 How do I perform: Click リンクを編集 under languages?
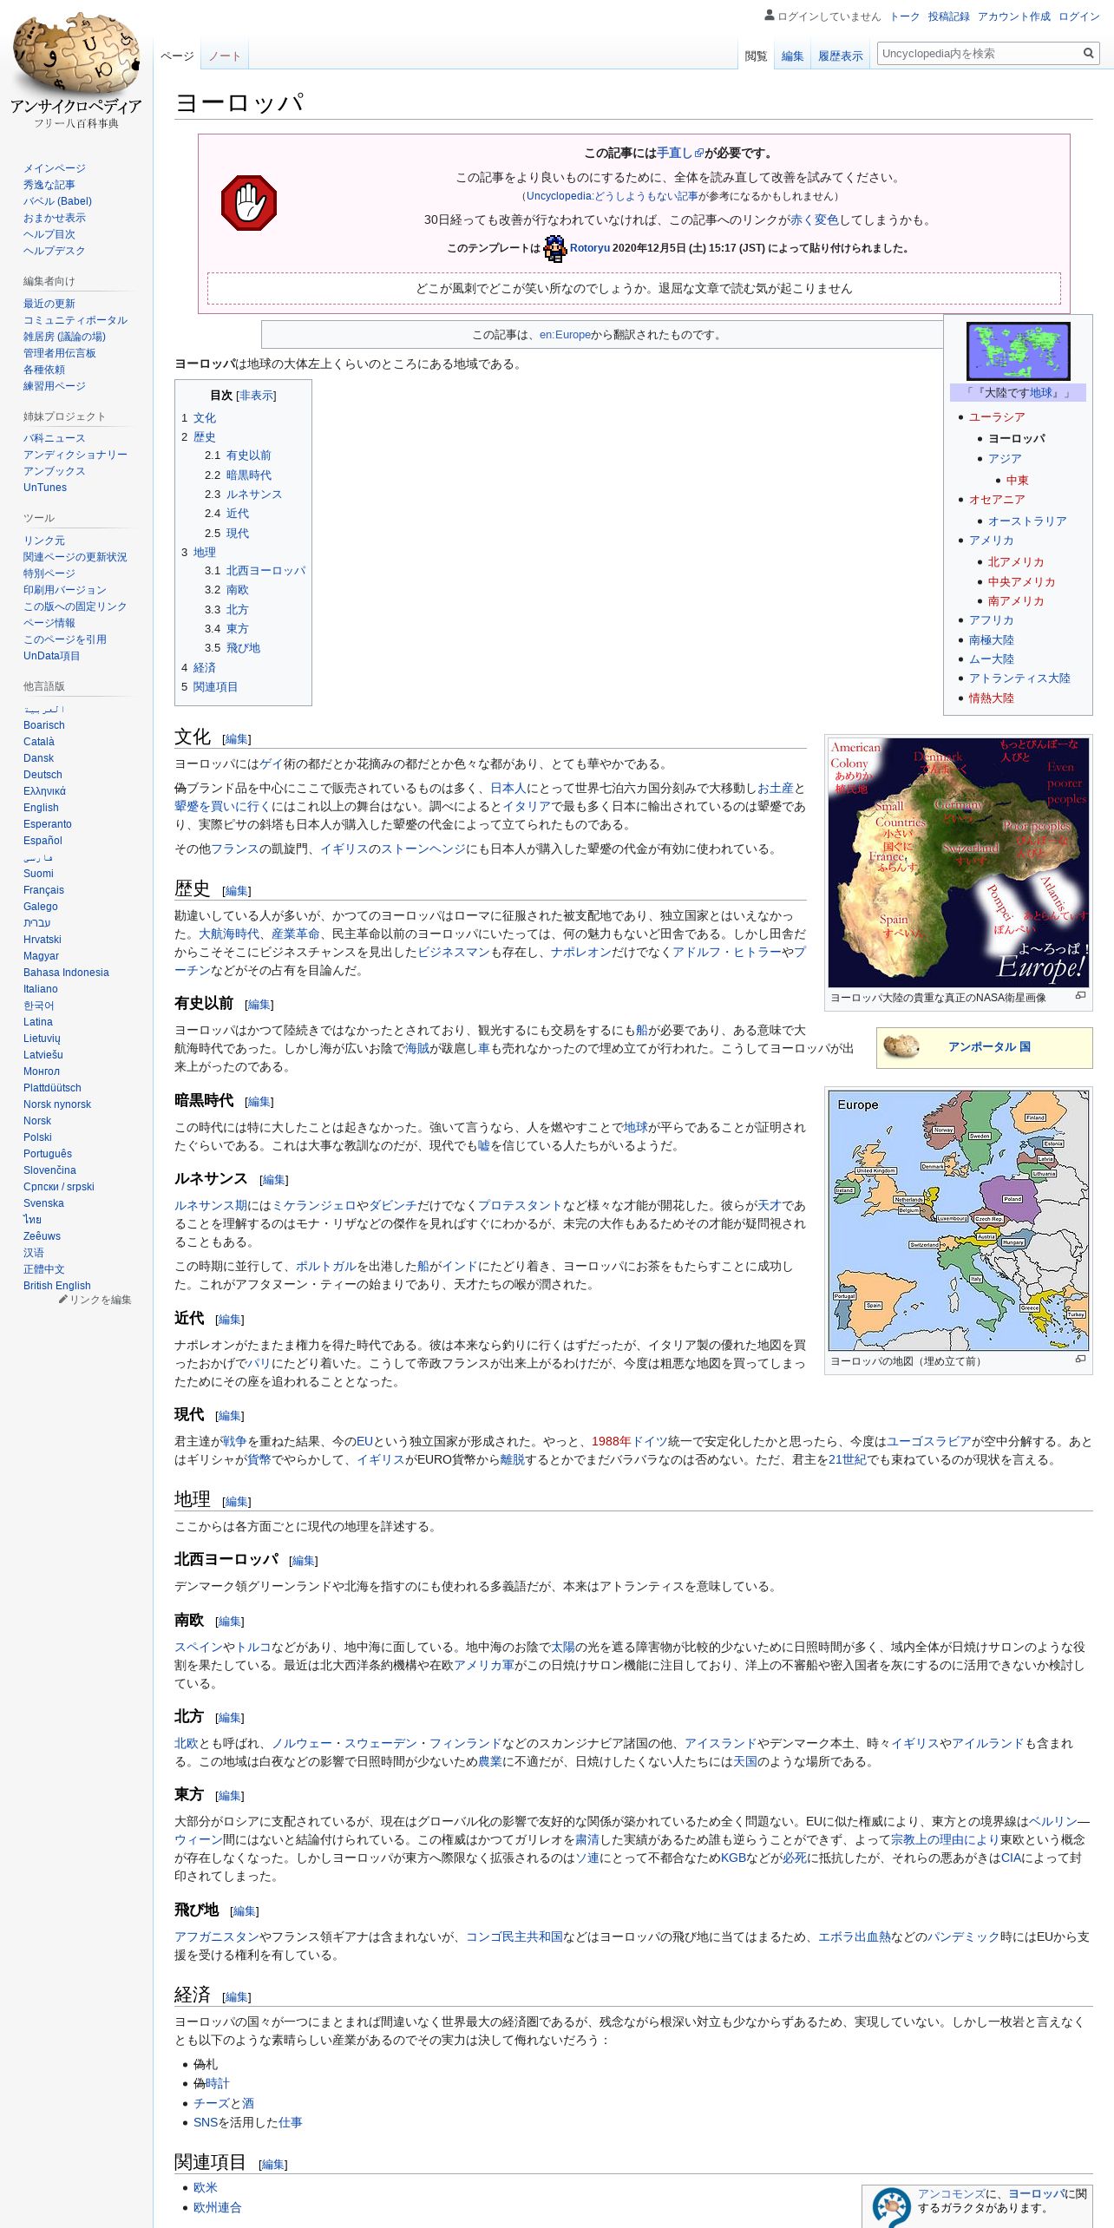click(x=101, y=1300)
